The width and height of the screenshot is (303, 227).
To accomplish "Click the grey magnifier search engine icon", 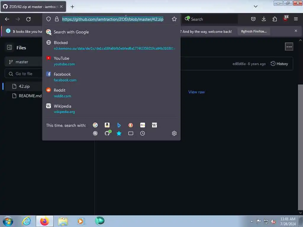I will point(95,133).
